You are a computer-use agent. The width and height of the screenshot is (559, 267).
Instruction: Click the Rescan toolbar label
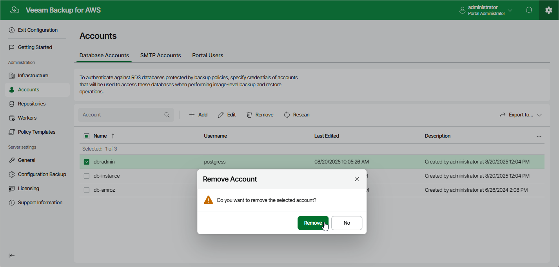pos(301,115)
